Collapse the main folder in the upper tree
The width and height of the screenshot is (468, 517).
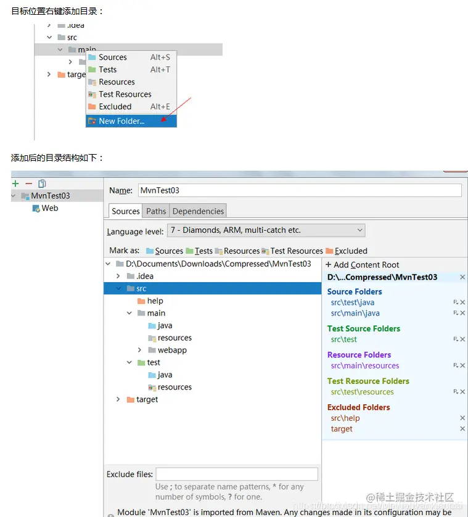pos(60,49)
